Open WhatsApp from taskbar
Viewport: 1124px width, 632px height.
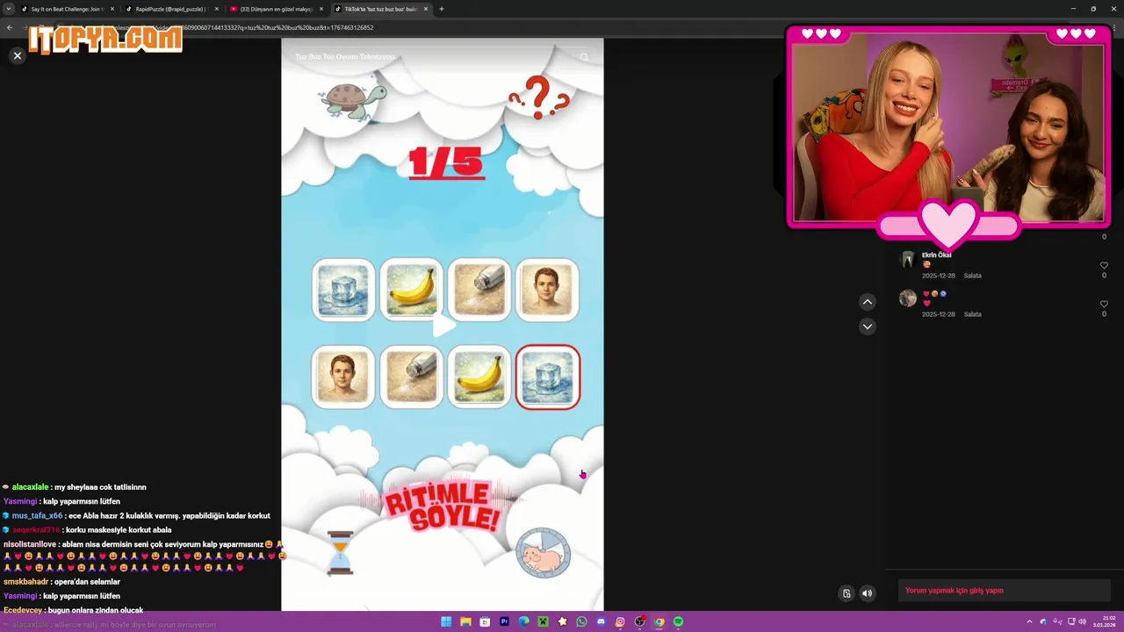(x=581, y=621)
